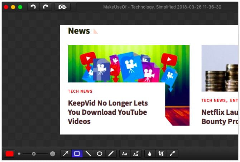This screenshot has height=162, width=240.
Task: Click the green fullscreen window button
Action: pos(20,7)
